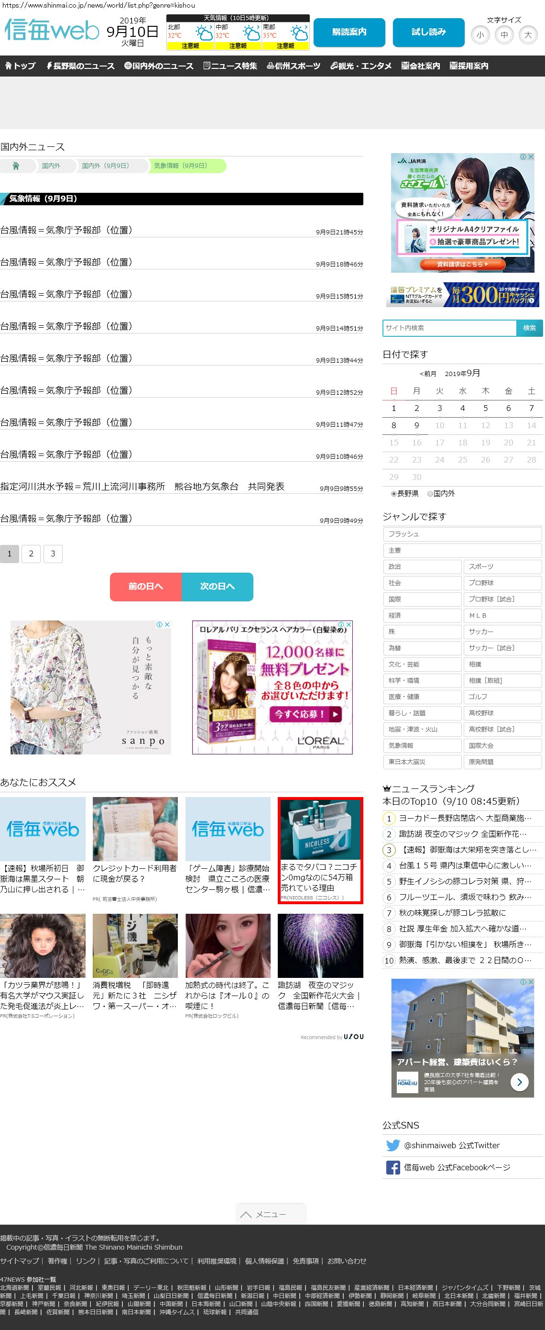
Task: Open 観光・エンタメ menu
Action: click(x=361, y=66)
